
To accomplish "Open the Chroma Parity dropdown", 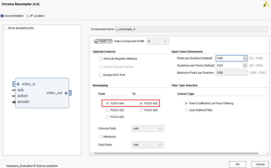I will 148,129.
